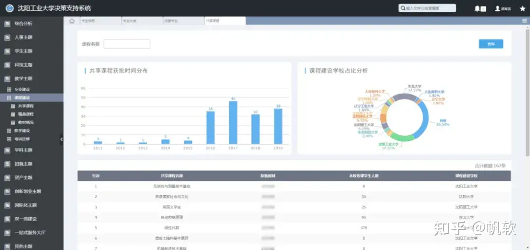Click the 国际化主题 sidebar icon

click(7, 205)
